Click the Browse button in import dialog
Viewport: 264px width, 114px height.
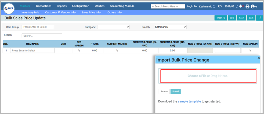point(164,91)
